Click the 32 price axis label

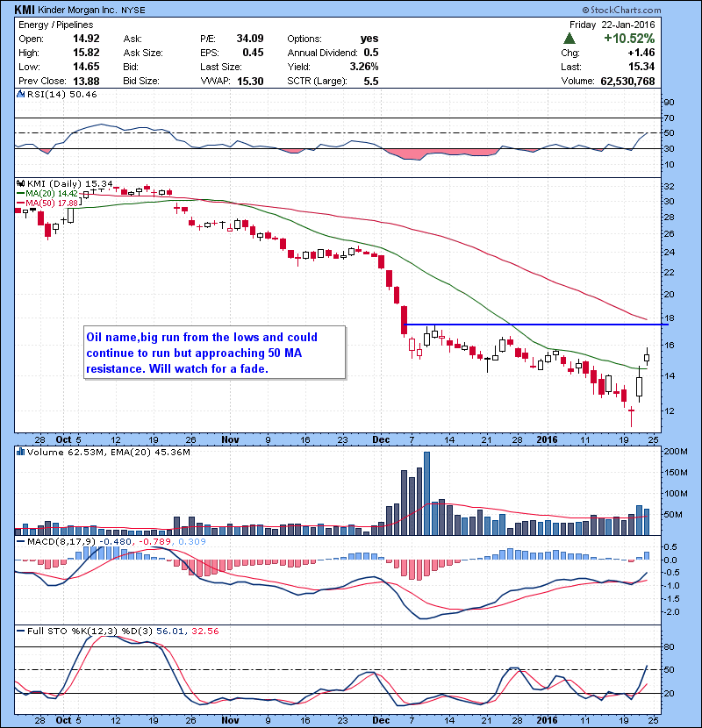(669, 187)
